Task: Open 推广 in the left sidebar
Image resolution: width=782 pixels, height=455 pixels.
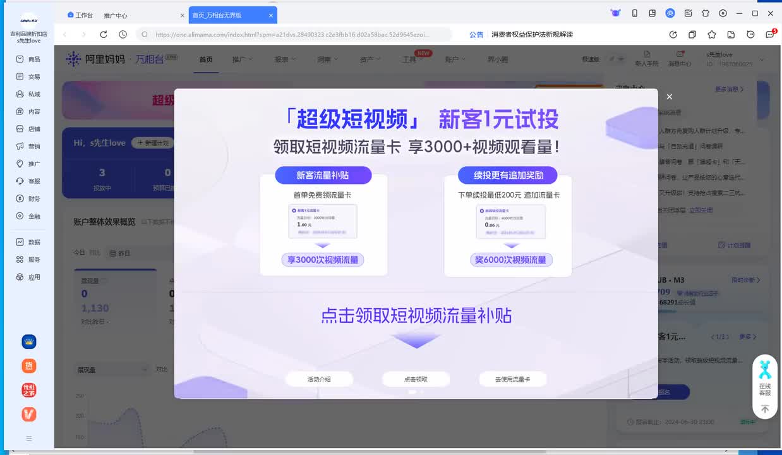Action: 28,164
